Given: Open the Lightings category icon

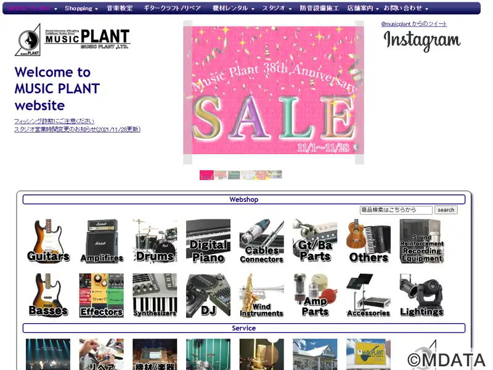Looking at the screenshot, I should [x=422, y=295].
